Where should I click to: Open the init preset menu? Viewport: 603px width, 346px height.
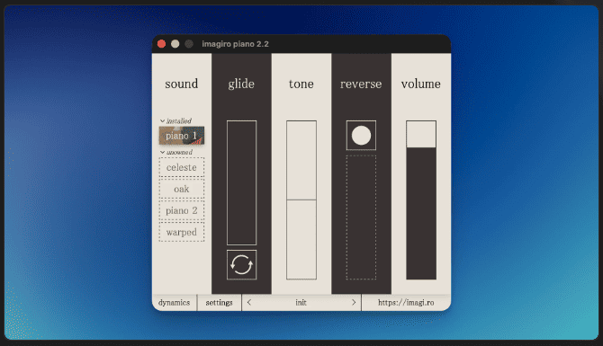(x=301, y=303)
